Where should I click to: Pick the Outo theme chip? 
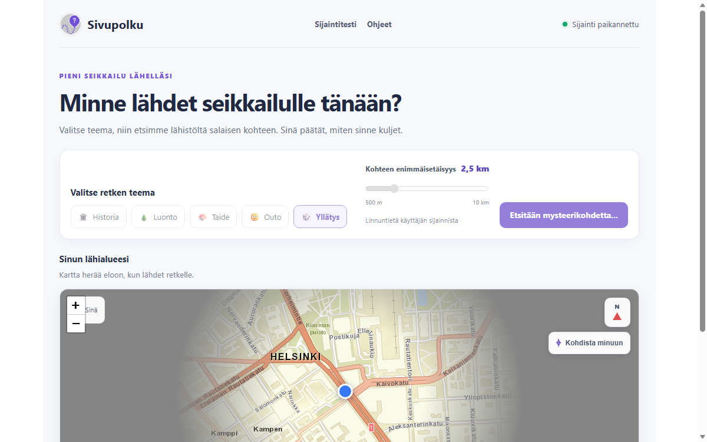click(x=265, y=217)
